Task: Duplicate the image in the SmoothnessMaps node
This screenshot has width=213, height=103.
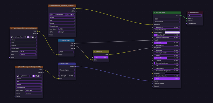Action: [30, 37]
